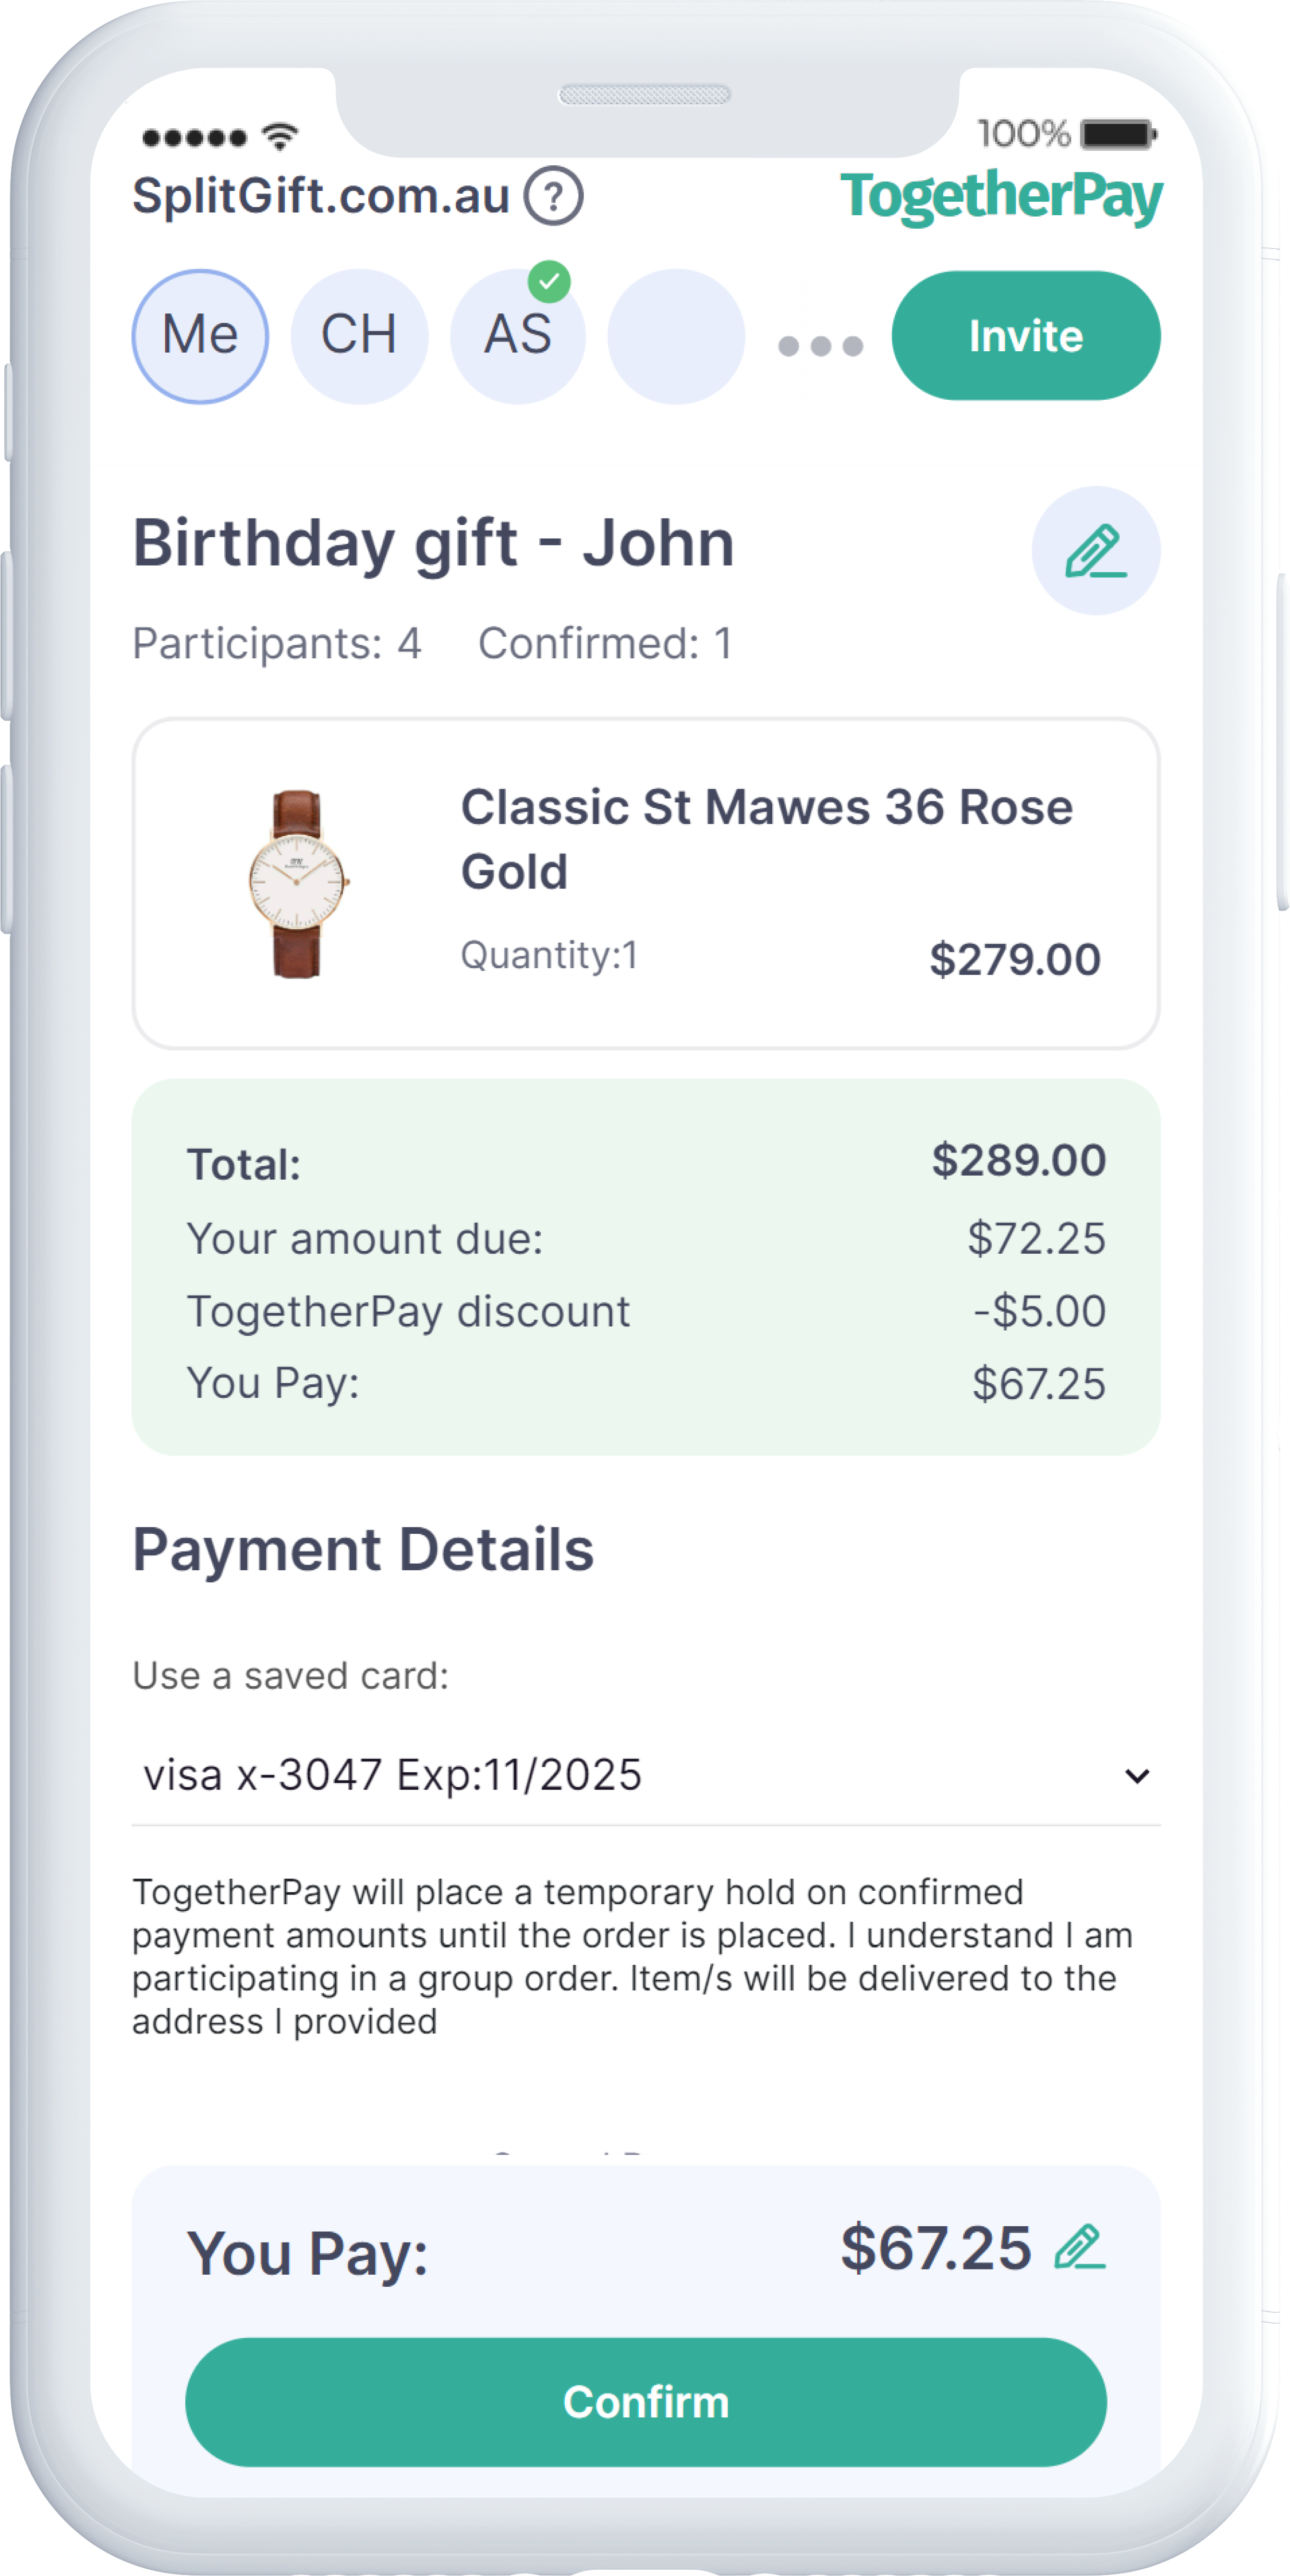Edit the You Pay amount pencil icon
This screenshot has height=2576, width=1290.
(1080, 2247)
